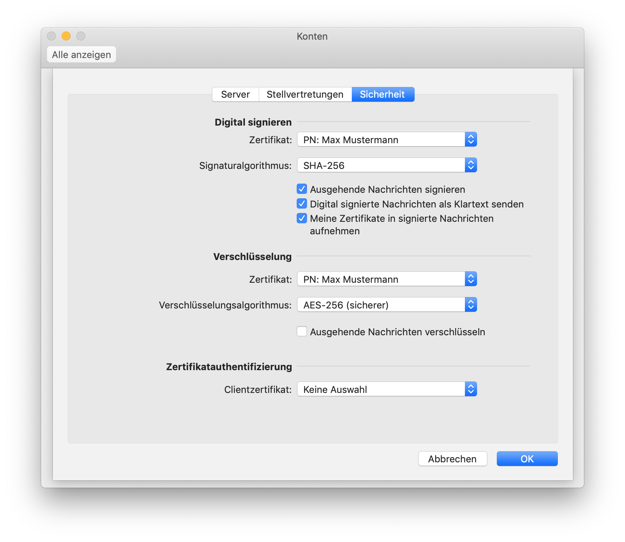Viewport: 625px width, 542px height.
Task: Open the Stellvertretungen tab
Action: [x=305, y=94]
